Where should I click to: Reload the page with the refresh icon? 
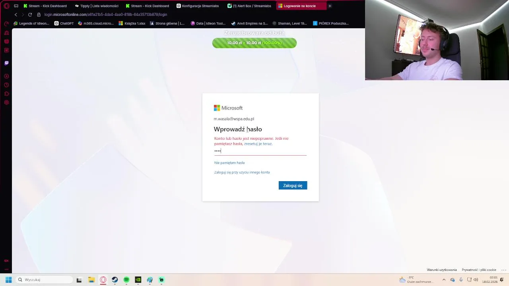click(30, 15)
